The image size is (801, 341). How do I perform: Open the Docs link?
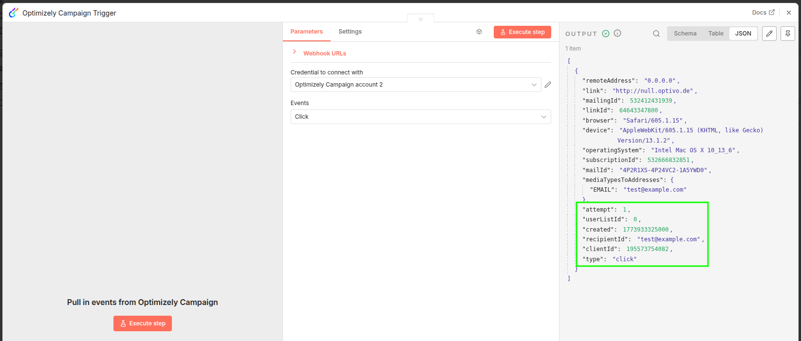point(763,13)
